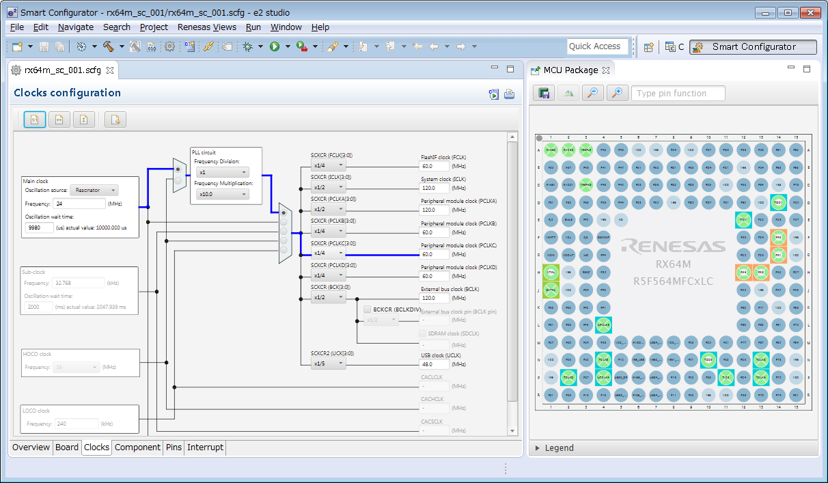Screen dimensions: 828x483
Task: Enable the BCKCR (BCLKDIV) checkbox
Action: (x=368, y=309)
